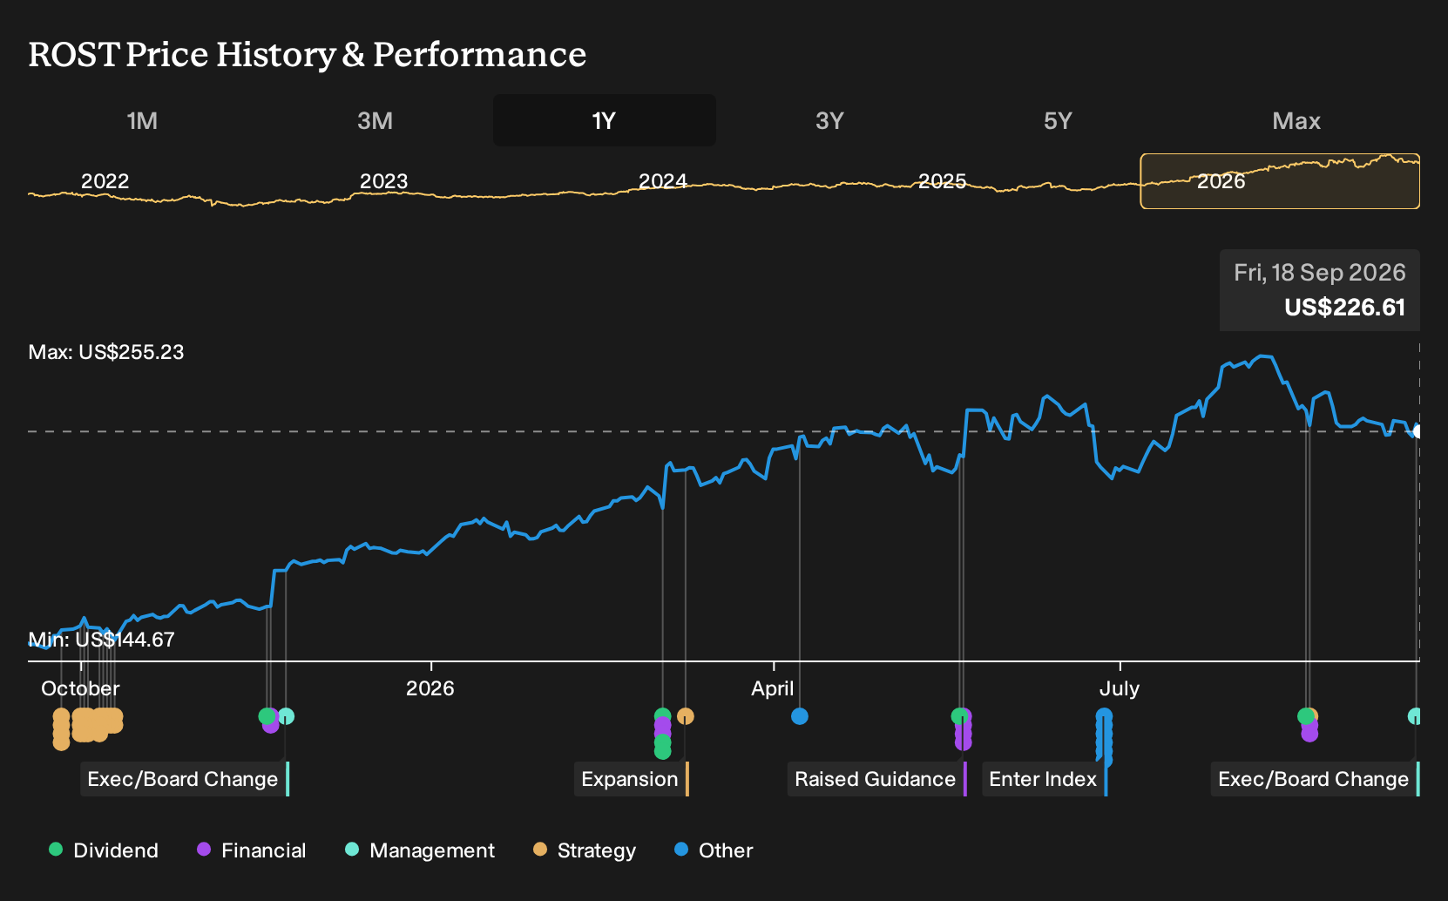Switch to the 5Y range tab
Screen dimensions: 1448x901
pos(1058,120)
